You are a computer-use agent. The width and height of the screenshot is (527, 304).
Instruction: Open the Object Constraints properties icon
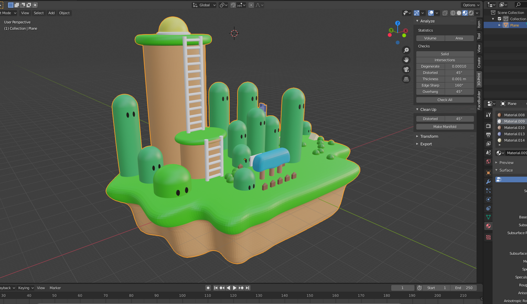[x=488, y=208]
